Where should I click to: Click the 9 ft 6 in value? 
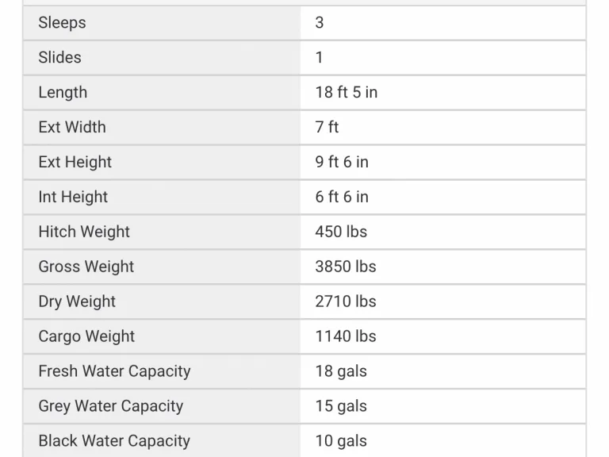pos(342,162)
